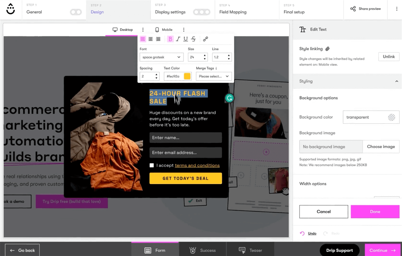Click the Enter email address field

pyautogui.click(x=186, y=152)
